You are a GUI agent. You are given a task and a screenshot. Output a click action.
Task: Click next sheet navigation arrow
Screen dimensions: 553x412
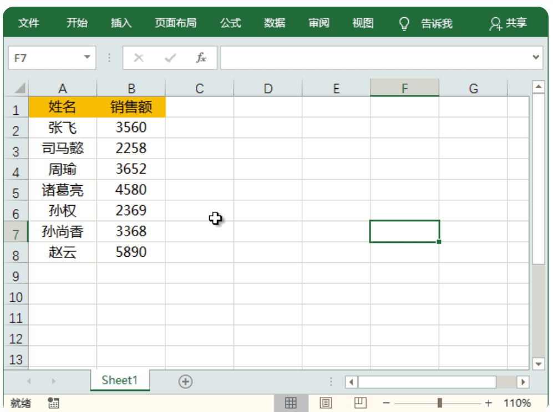(x=54, y=381)
